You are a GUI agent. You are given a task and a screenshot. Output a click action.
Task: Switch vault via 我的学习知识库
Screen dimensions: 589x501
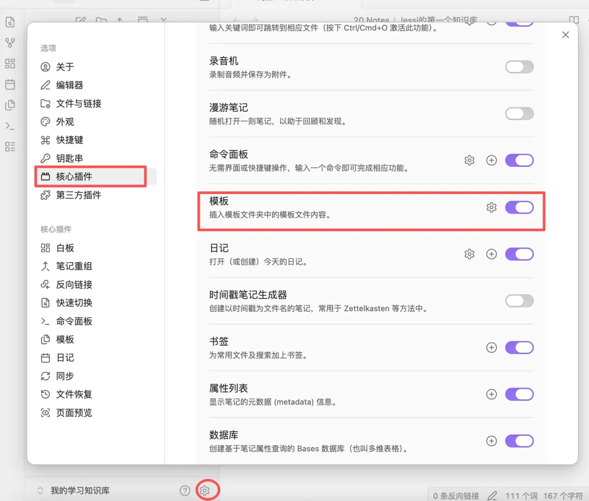[x=80, y=491]
